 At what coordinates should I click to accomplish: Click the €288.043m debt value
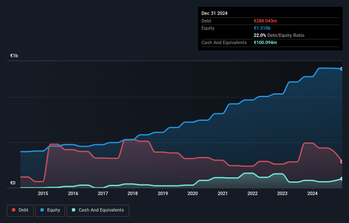265,21
